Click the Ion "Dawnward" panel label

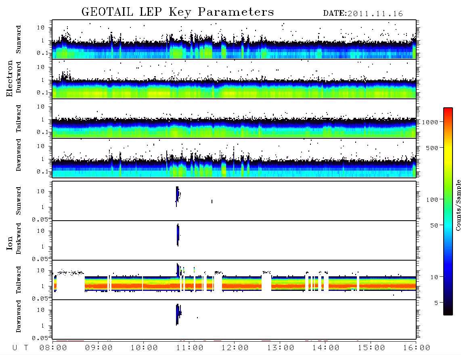click(19, 316)
